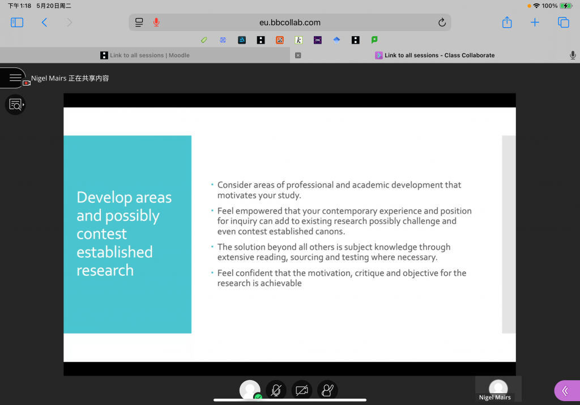Open black two-square favorite beside ArtStation icon

[261, 40]
